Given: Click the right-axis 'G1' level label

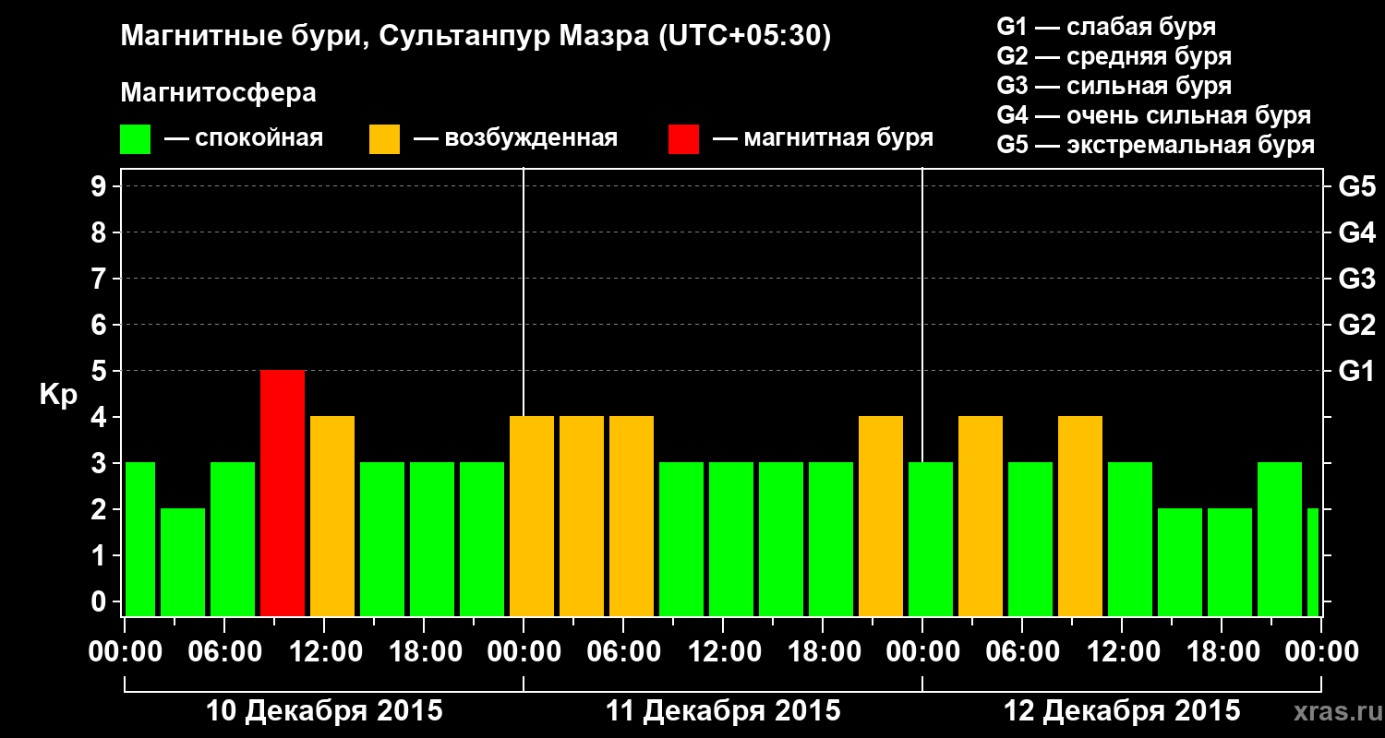Looking at the screenshot, I should pos(1356,371).
